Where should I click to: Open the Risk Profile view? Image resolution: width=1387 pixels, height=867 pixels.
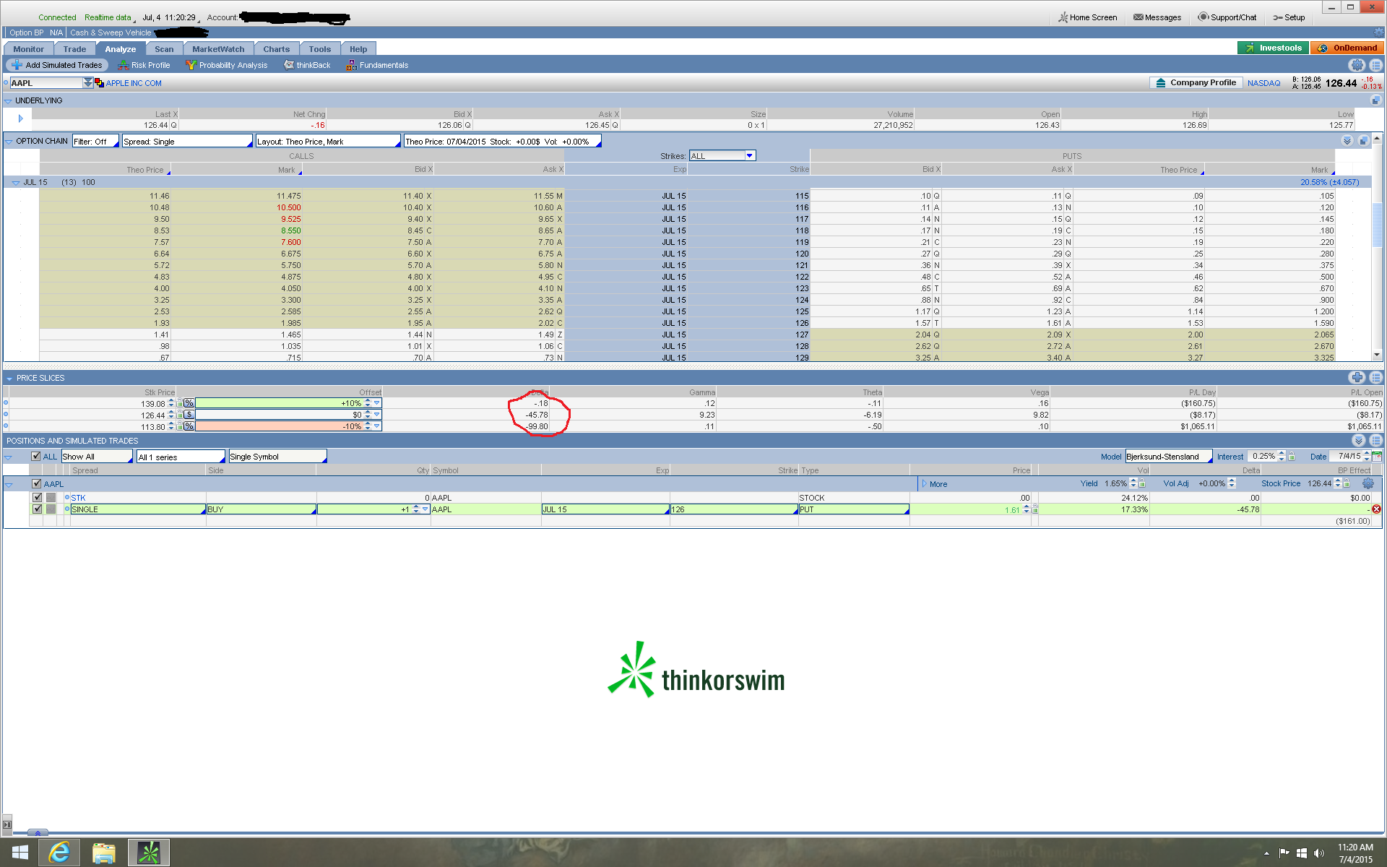(x=144, y=65)
